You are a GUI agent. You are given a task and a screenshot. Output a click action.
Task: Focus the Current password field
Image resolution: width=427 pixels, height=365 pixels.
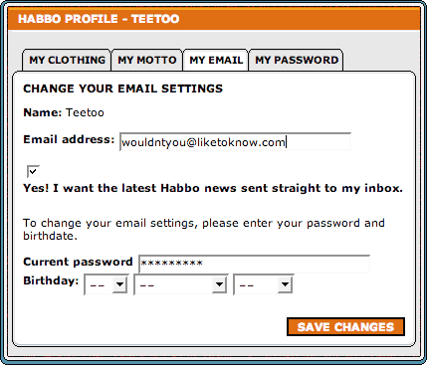[254, 264]
